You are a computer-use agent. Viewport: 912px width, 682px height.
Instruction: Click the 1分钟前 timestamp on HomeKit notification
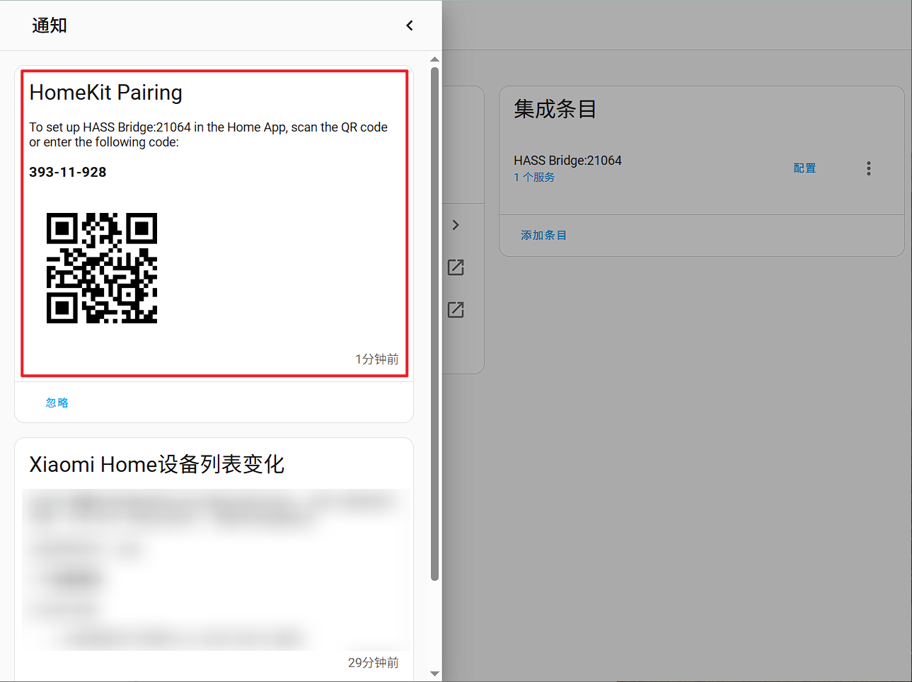(x=377, y=359)
